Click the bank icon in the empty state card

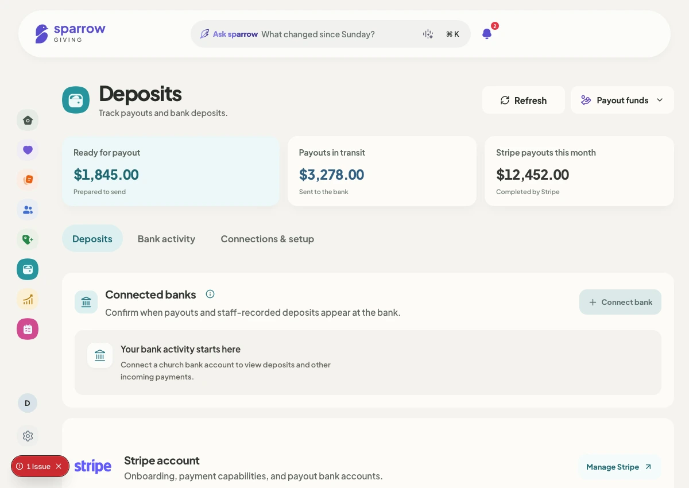click(100, 355)
